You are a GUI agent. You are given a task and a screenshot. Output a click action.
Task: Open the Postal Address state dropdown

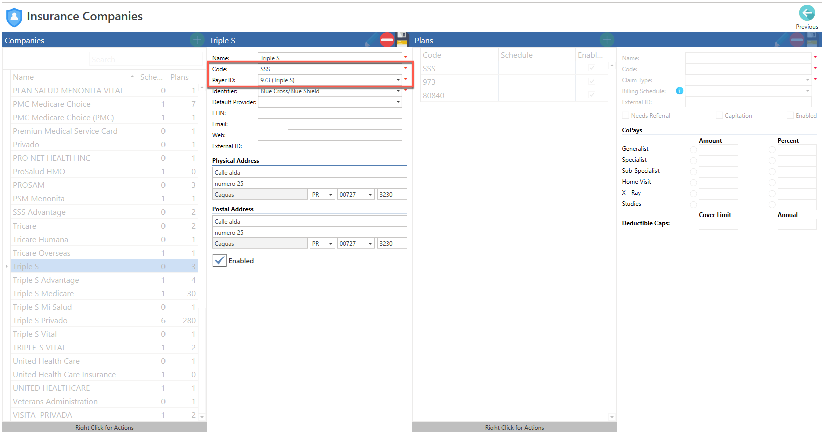[330, 243]
